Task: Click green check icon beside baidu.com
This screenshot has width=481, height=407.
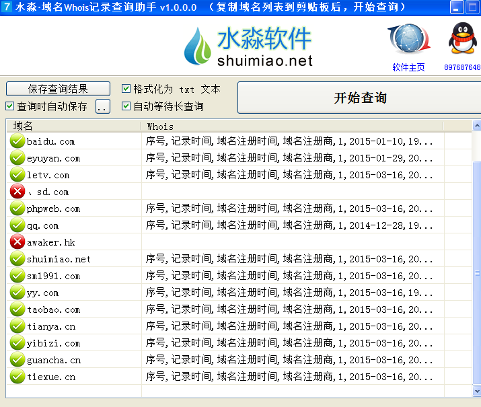Action: click(x=17, y=141)
